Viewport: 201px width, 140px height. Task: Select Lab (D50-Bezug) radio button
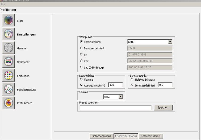click(81, 67)
